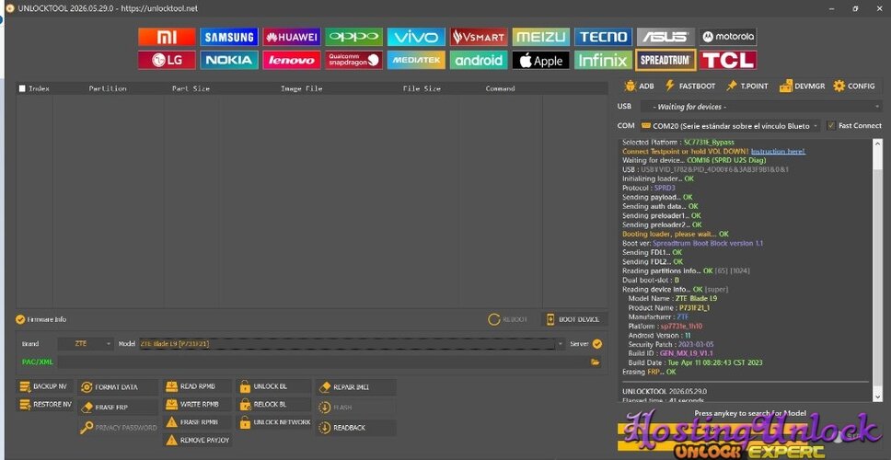Expand the USB waiting for devices dropdown
This screenshot has height=460, width=891.
[x=761, y=106]
